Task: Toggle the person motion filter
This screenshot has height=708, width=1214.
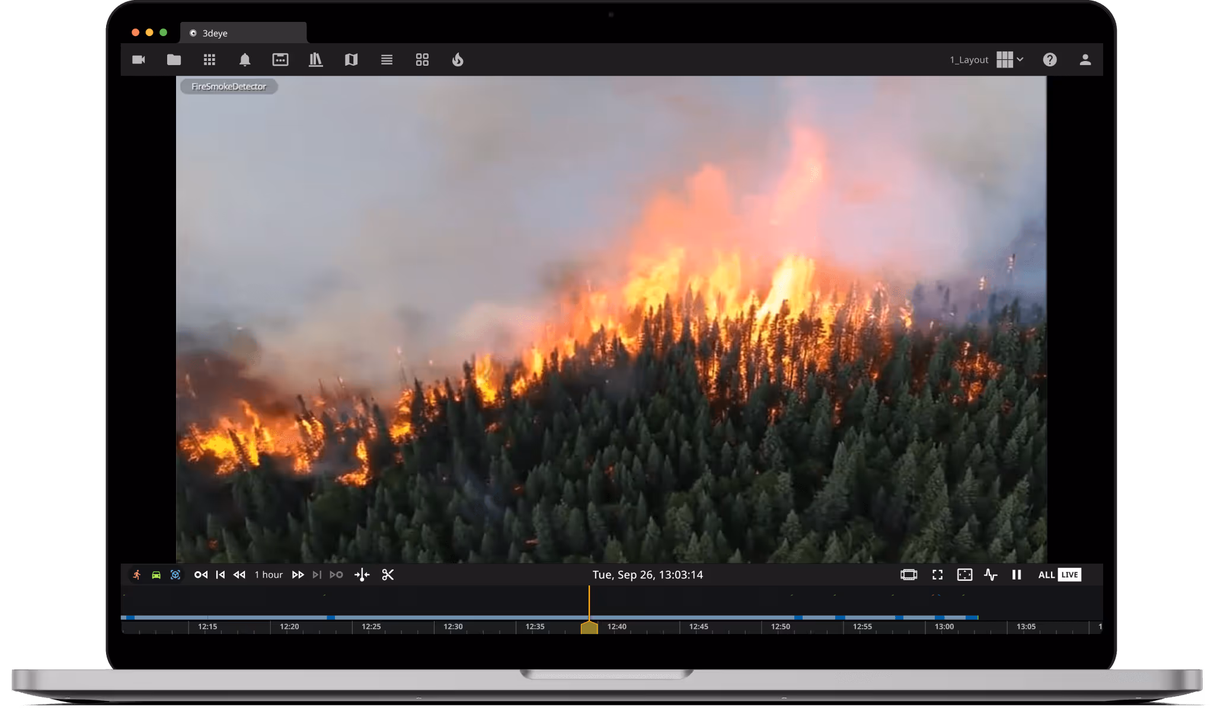Action: coord(137,575)
